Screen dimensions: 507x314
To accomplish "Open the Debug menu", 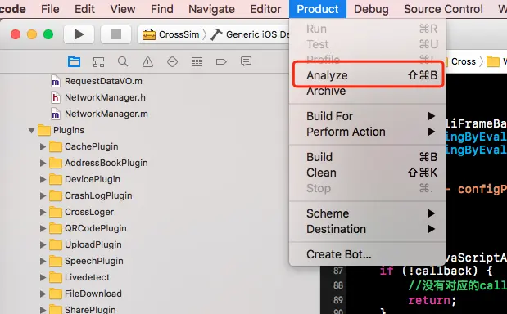I will point(371,9).
